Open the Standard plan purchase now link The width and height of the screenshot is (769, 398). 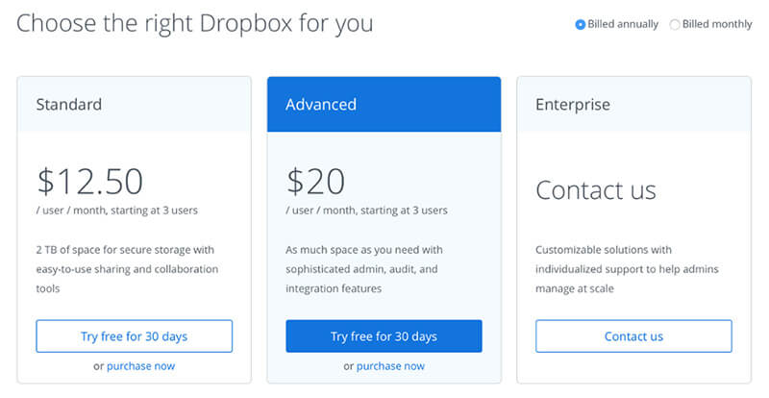tap(140, 366)
